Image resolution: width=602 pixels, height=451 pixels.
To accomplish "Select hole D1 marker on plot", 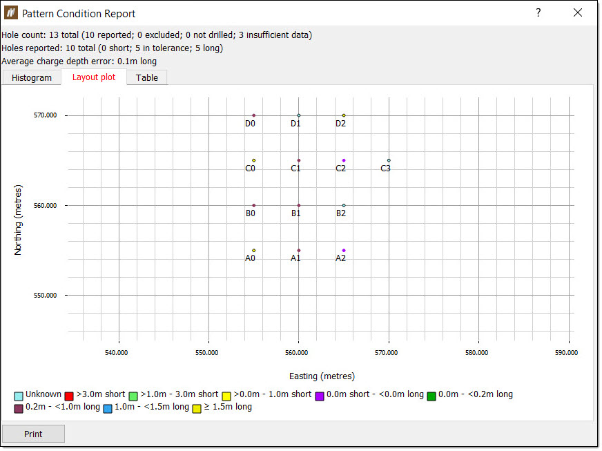I will coord(299,115).
